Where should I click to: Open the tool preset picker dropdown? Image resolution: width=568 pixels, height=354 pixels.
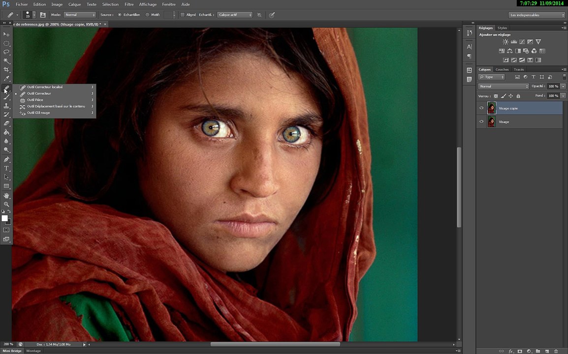click(x=17, y=15)
